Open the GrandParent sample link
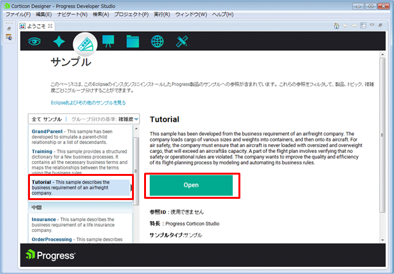394x274 pixels. (x=47, y=131)
